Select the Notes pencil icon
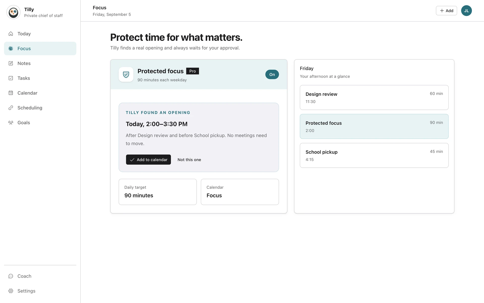 (11, 63)
